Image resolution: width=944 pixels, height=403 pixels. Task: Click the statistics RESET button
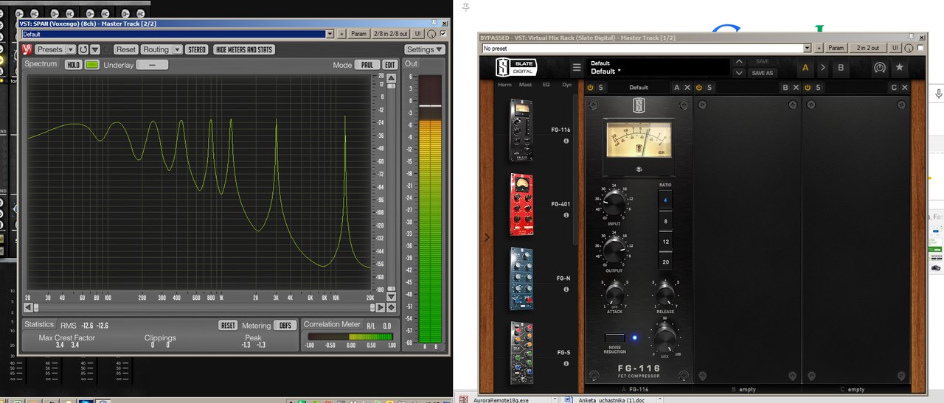click(x=228, y=325)
